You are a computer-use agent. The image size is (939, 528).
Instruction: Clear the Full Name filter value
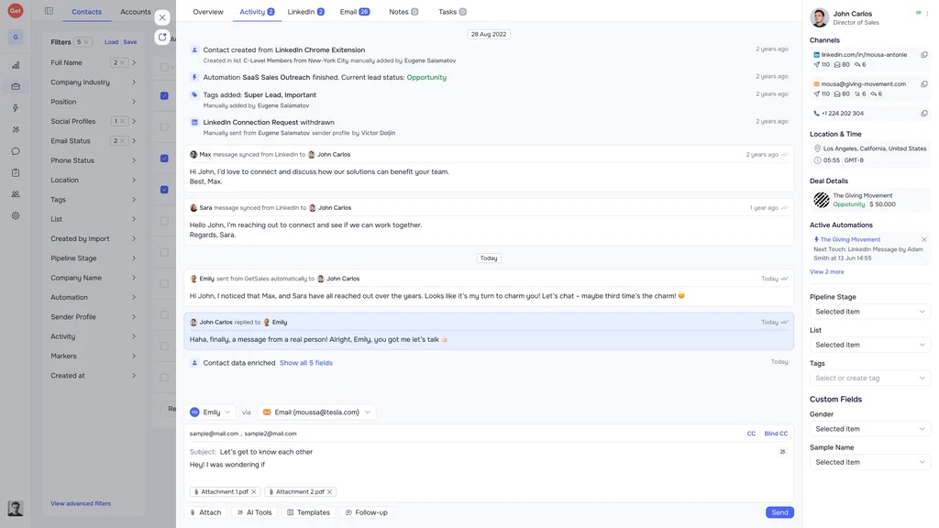[x=122, y=62]
